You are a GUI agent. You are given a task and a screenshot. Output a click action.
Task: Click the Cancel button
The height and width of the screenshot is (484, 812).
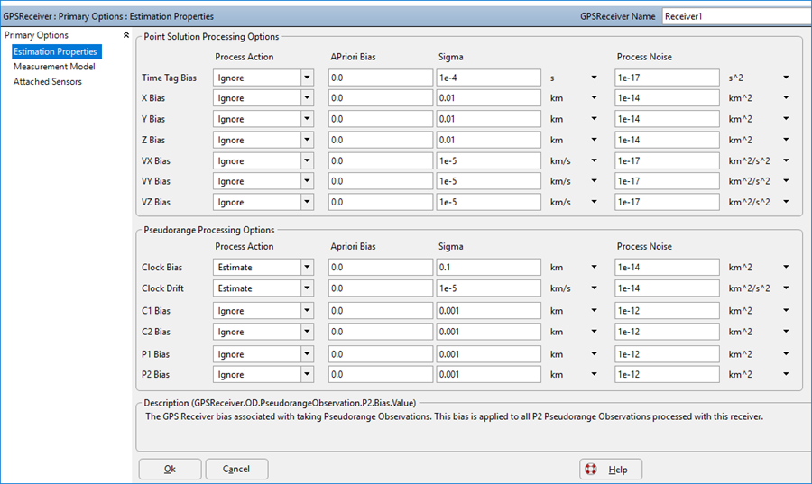(236, 469)
